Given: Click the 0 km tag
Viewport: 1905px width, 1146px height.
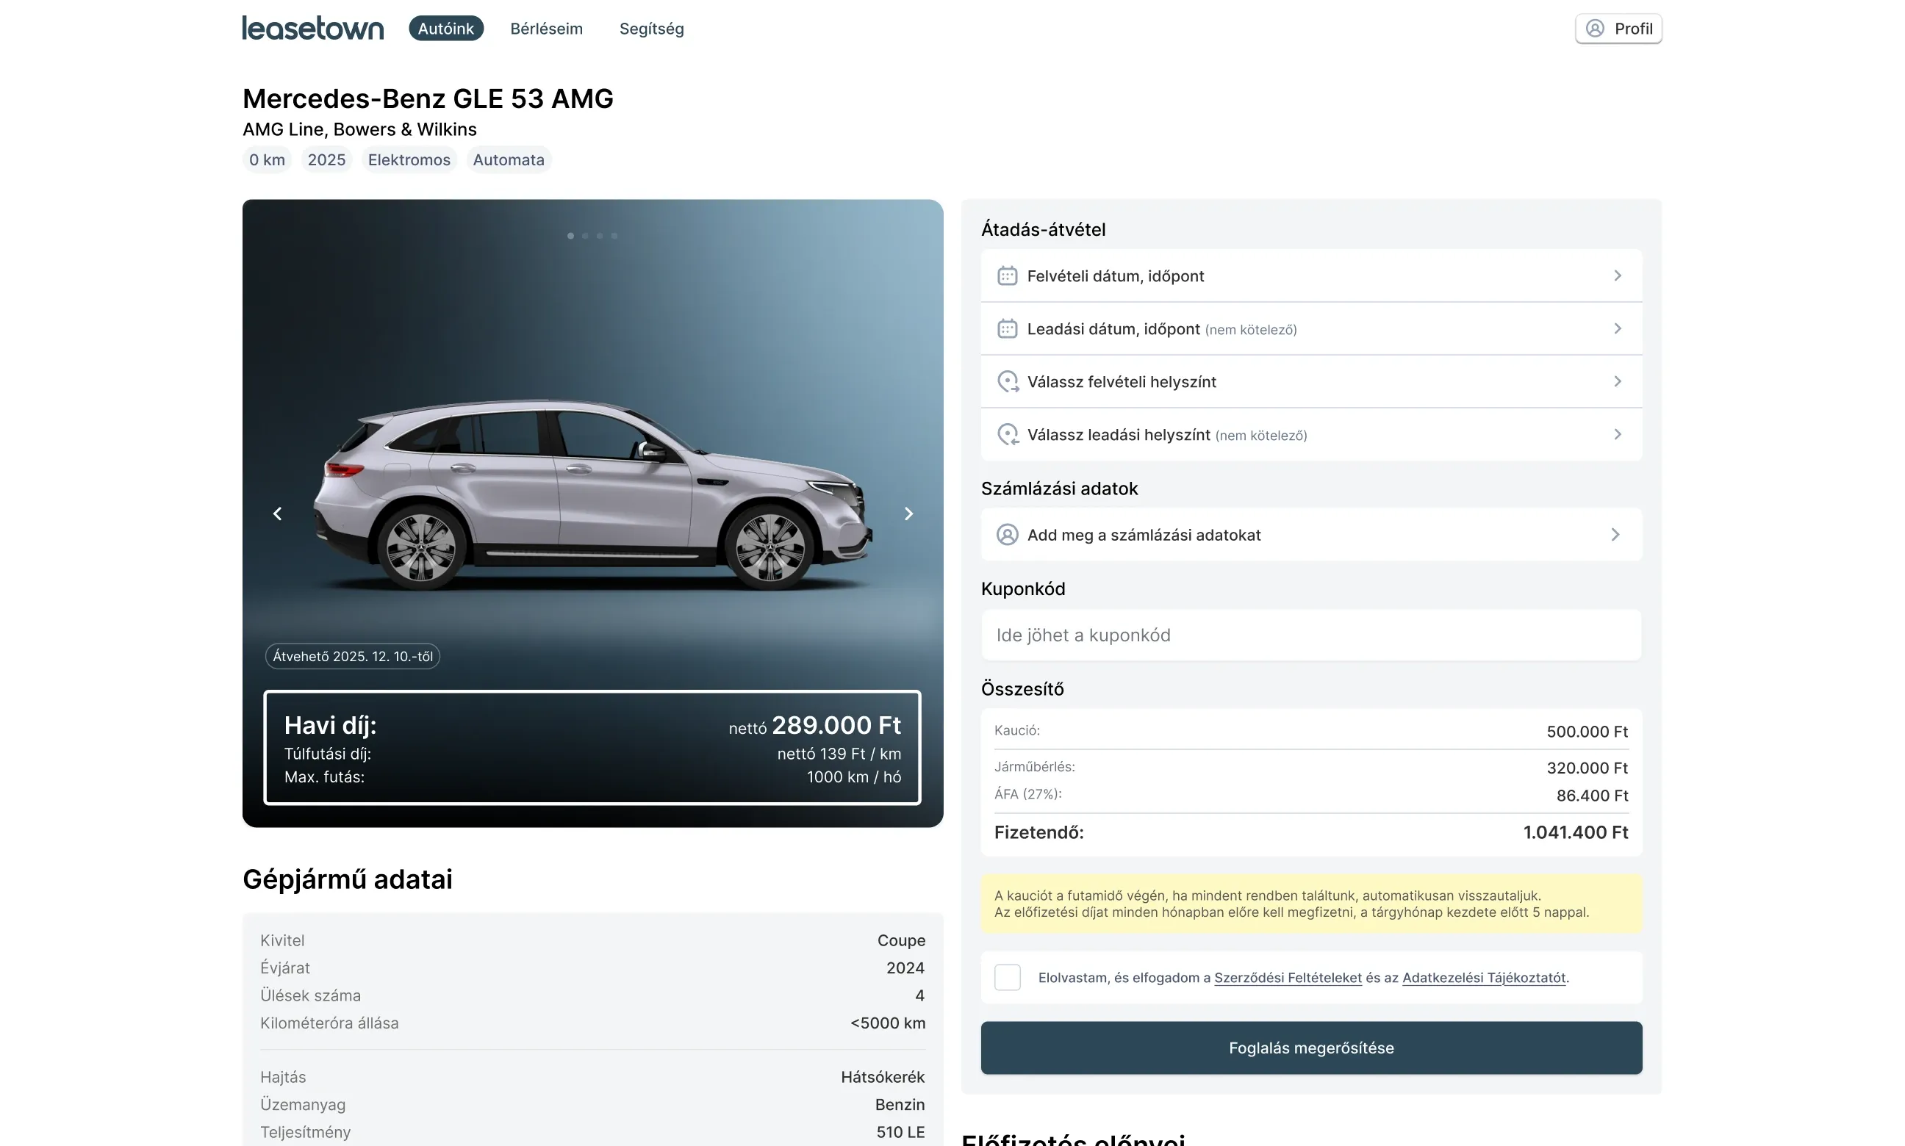Looking at the screenshot, I should (267, 160).
